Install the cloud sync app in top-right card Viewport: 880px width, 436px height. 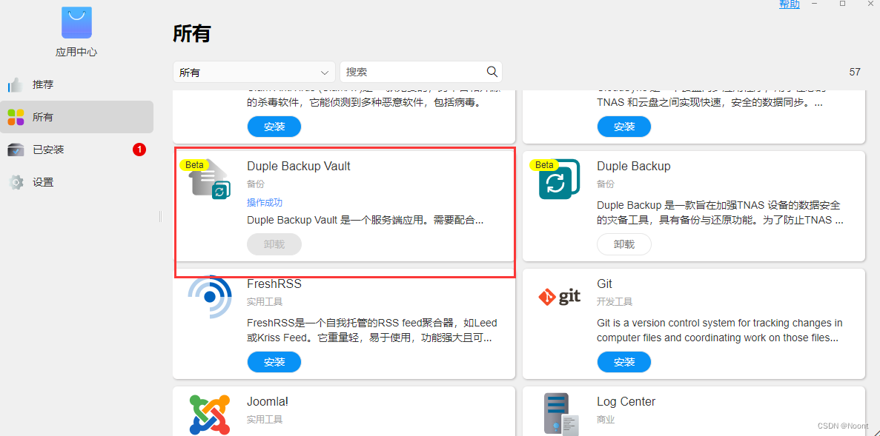tap(624, 127)
